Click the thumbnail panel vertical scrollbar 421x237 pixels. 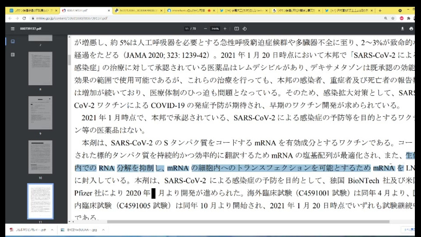click(69, 60)
